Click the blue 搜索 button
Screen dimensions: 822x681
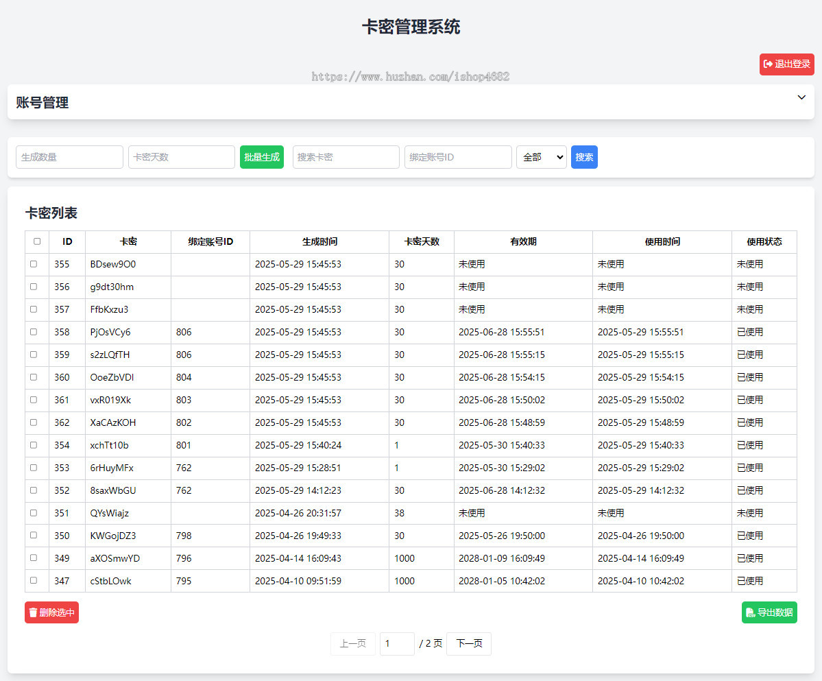click(584, 157)
